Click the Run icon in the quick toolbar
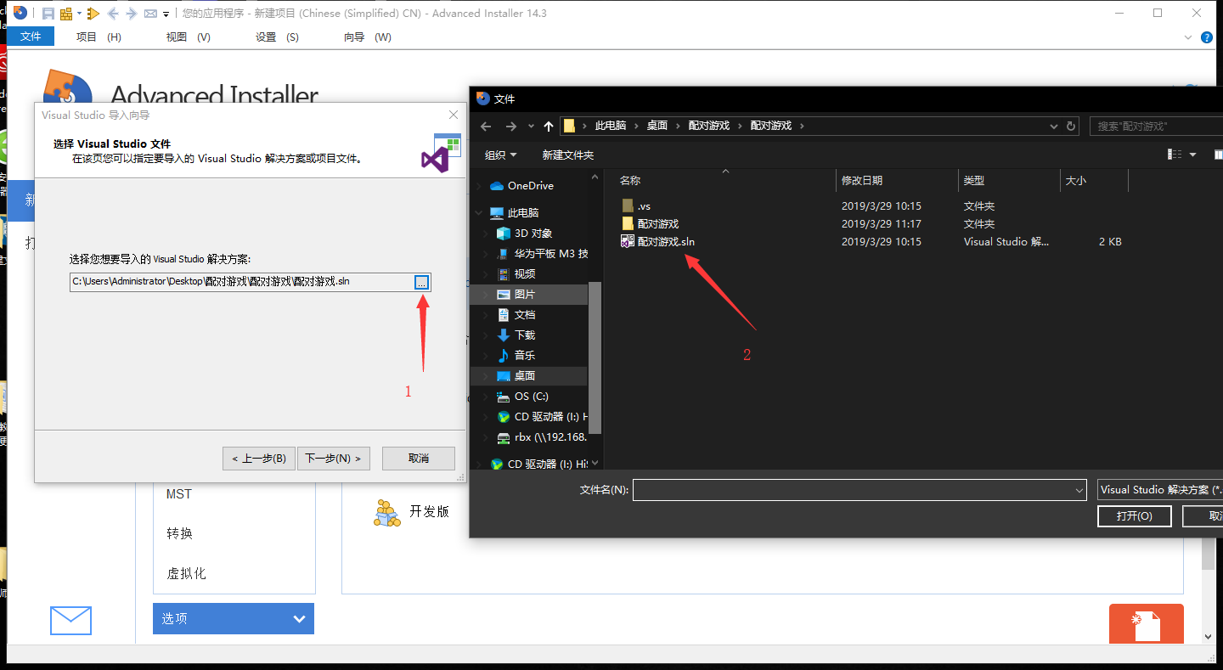Image resolution: width=1223 pixels, height=670 pixels. pyautogui.click(x=93, y=14)
